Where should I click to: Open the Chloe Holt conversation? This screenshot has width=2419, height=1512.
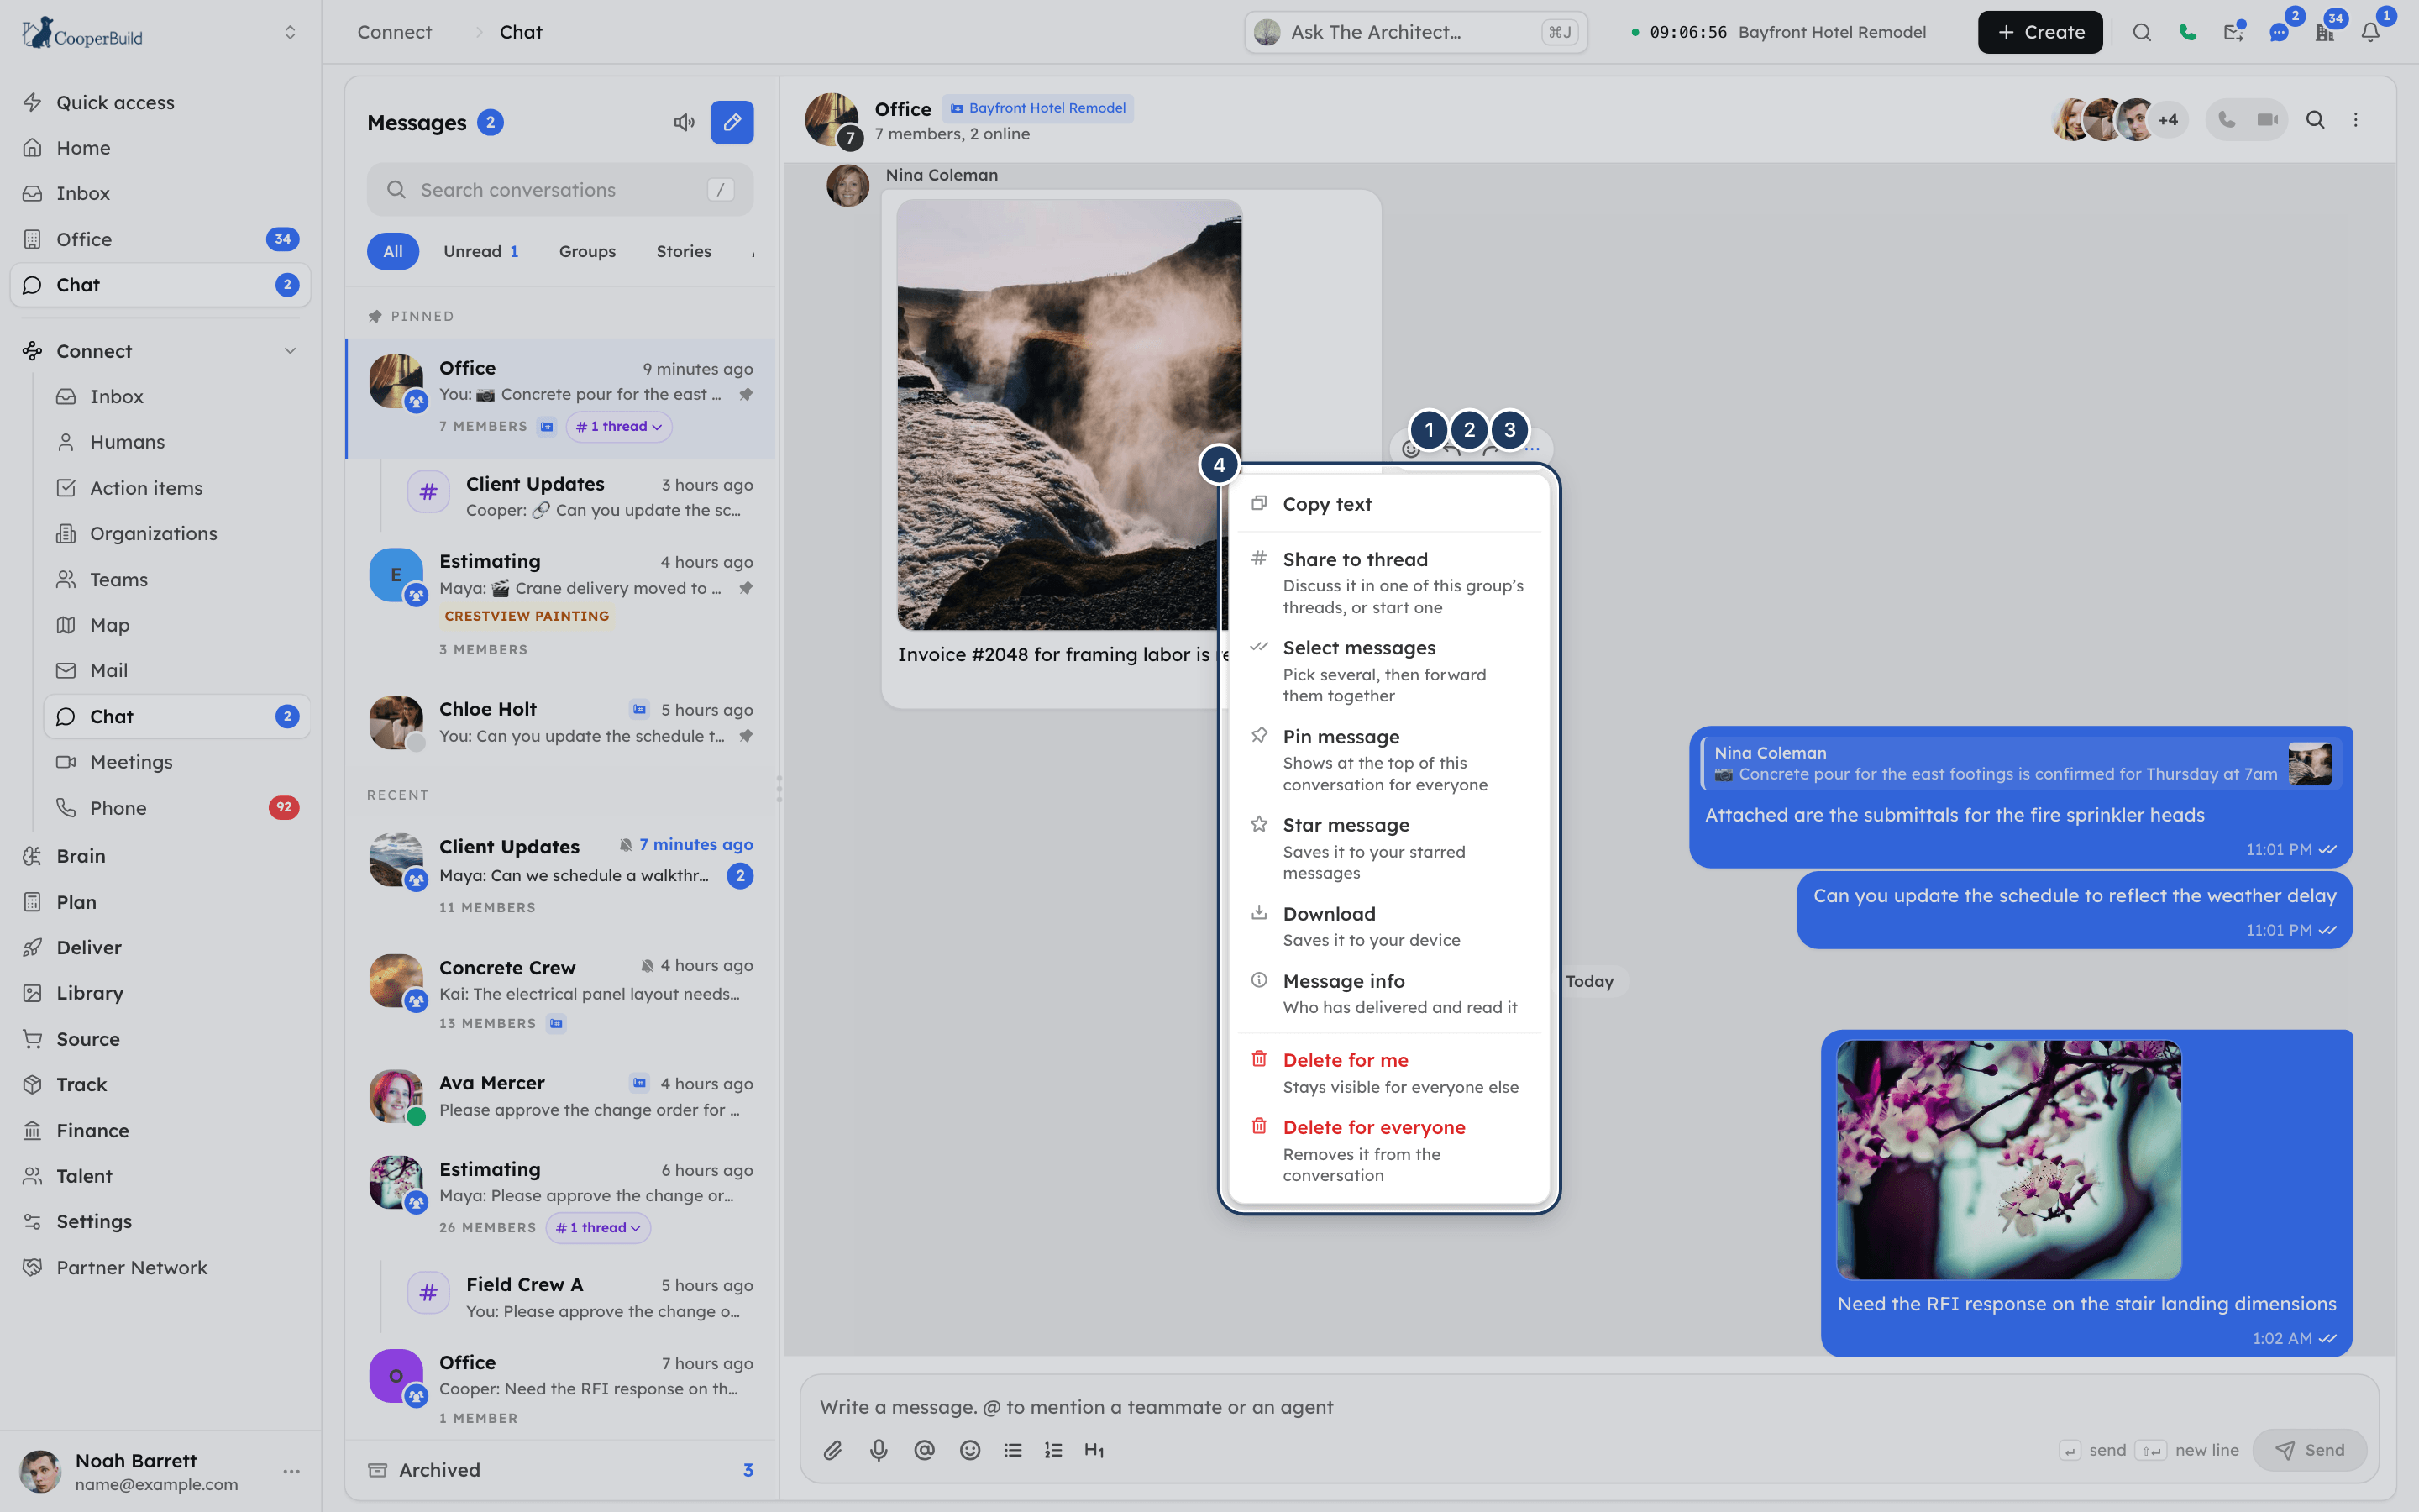(561, 722)
